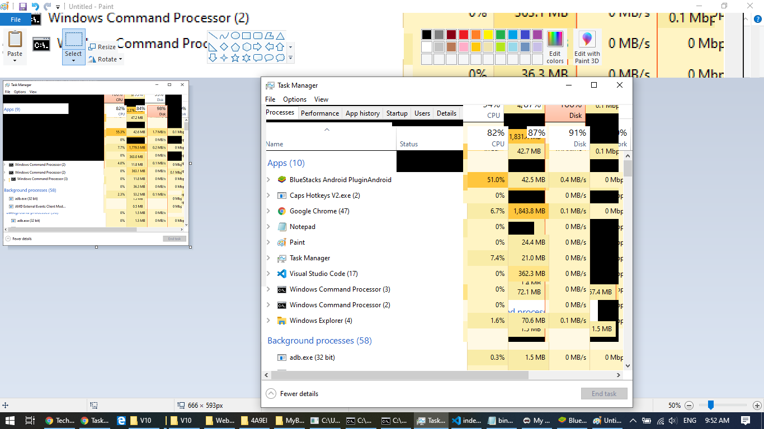This screenshot has height=429, width=764.
Task: Choose the Cloud callout shape
Action: click(x=280, y=58)
